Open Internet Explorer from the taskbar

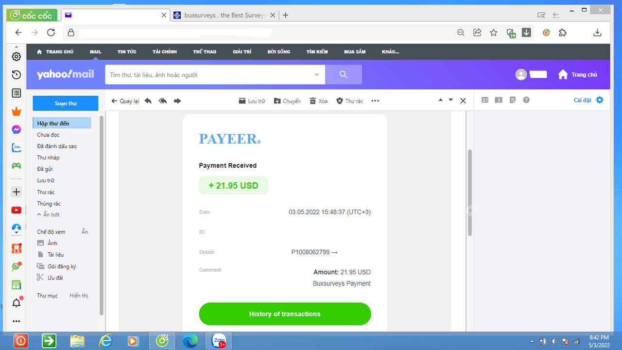tap(105, 341)
